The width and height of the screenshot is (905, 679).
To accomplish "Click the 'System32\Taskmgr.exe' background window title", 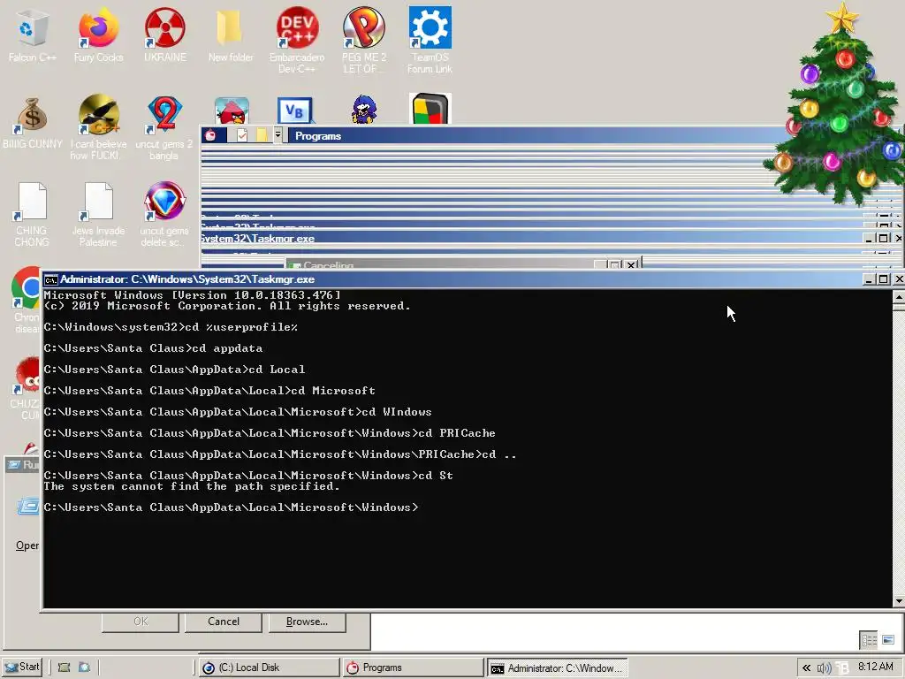I will click(258, 239).
